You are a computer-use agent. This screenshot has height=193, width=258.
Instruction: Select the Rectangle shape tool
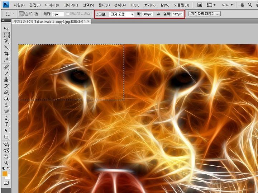click(x=6, y=137)
